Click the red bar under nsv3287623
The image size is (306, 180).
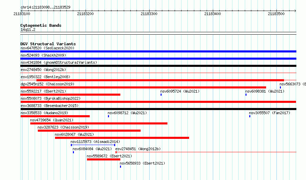[89, 131]
